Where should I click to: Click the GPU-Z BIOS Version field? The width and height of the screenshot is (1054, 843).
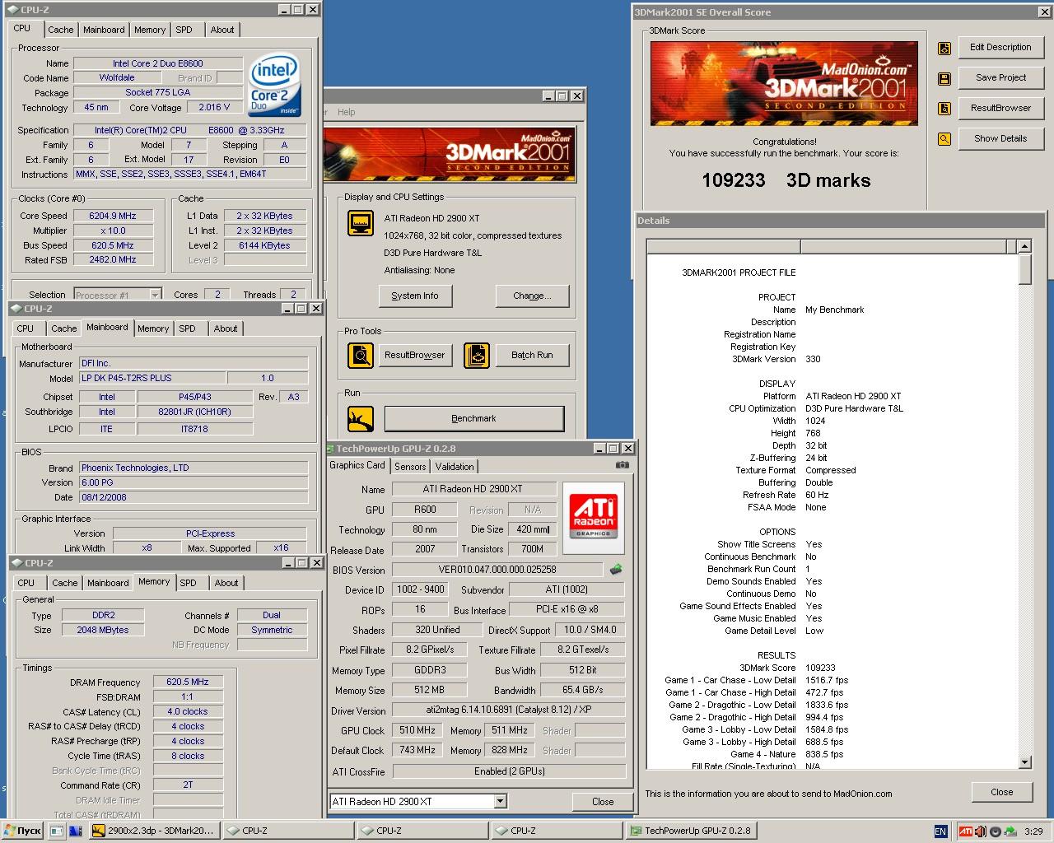pos(497,570)
